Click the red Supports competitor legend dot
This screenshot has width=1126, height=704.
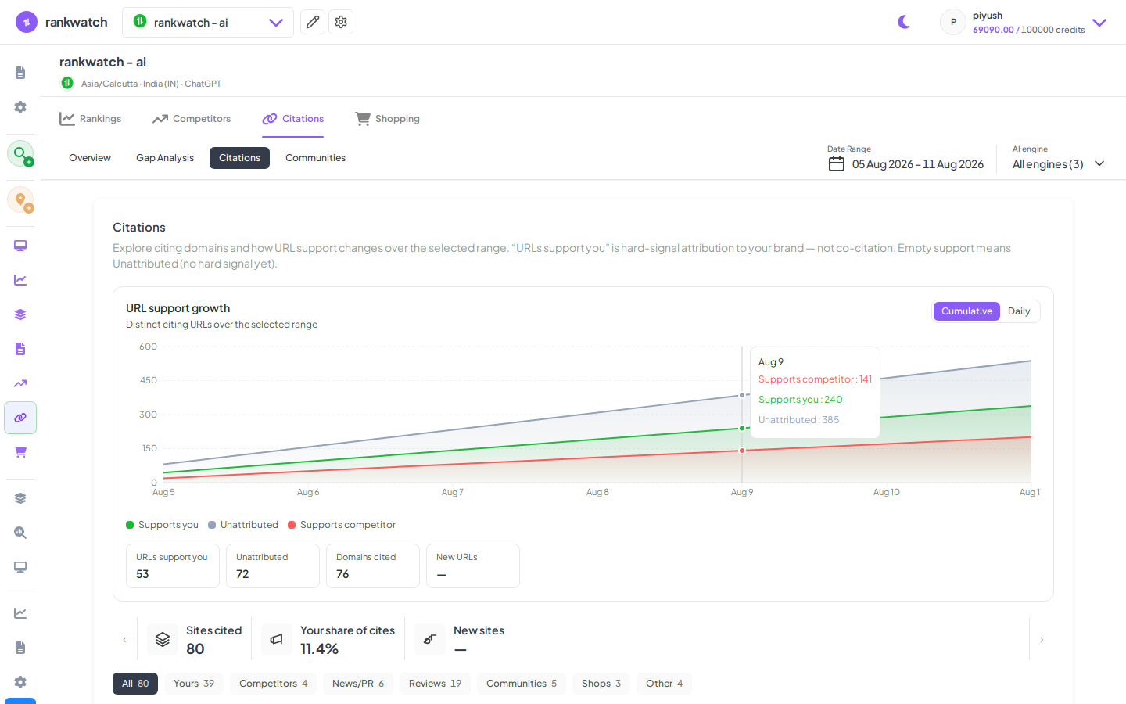[x=292, y=525]
